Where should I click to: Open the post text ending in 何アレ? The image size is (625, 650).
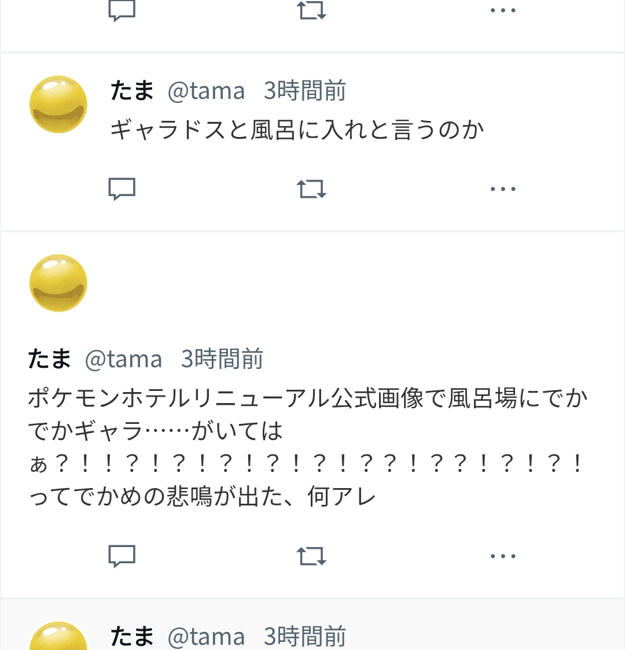[x=307, y=446]
